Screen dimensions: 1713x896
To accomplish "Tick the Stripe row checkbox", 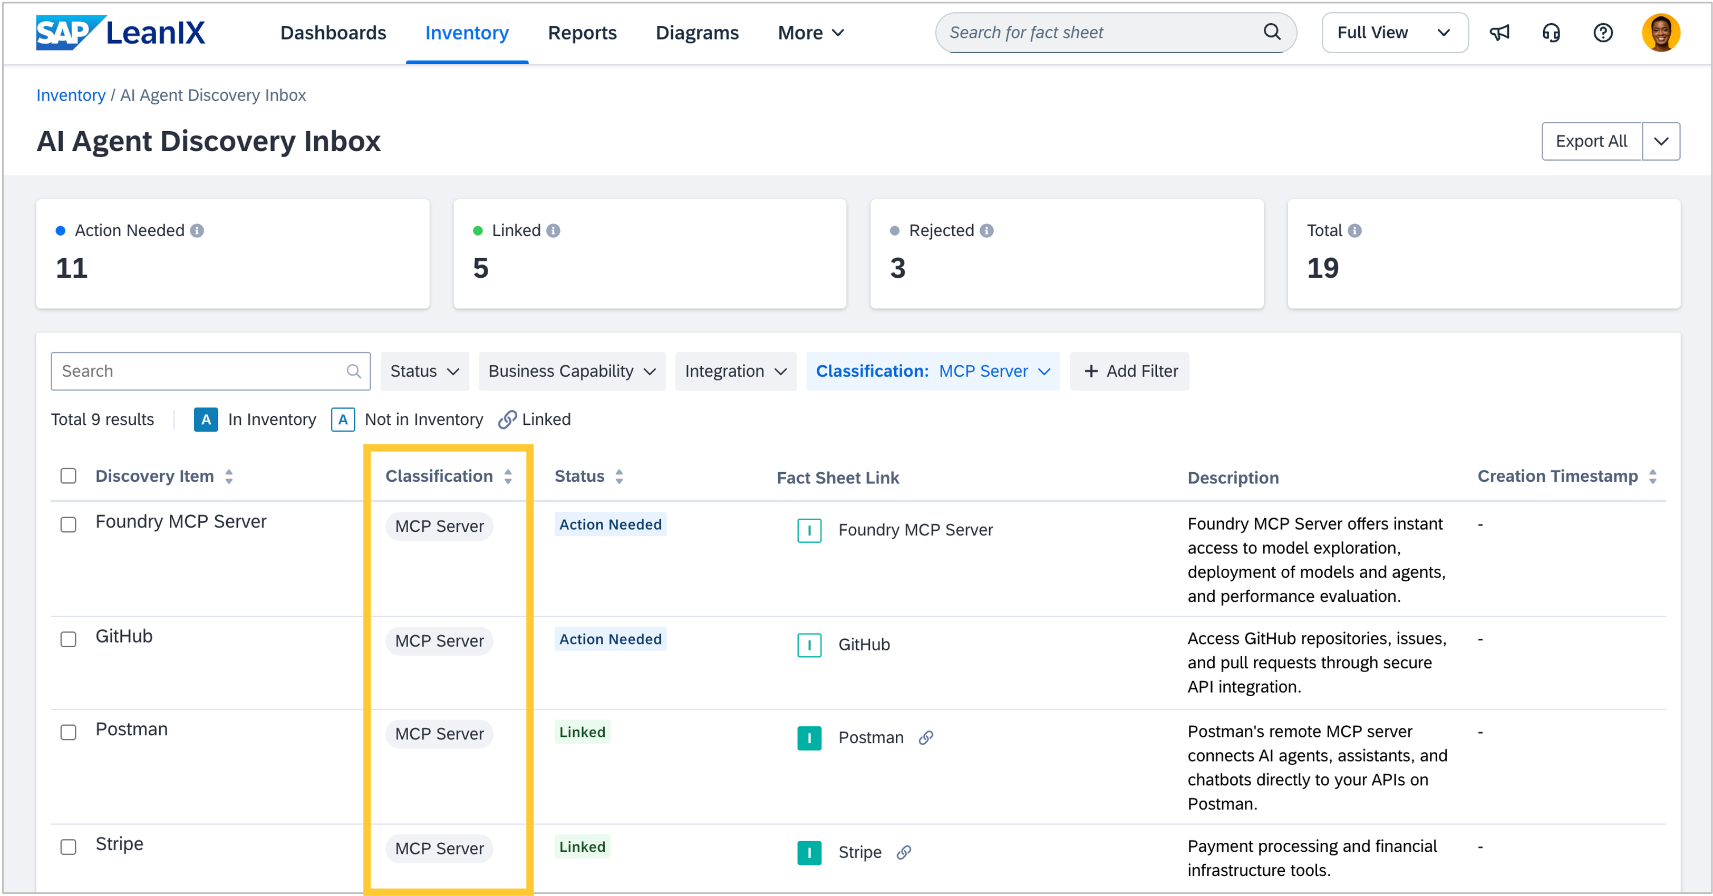I will coord(69,847).
